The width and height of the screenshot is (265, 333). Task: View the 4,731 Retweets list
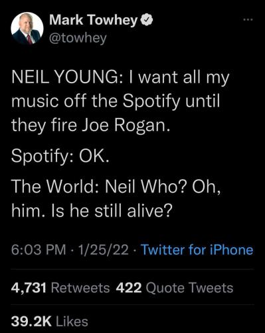[x=60, y=288]
